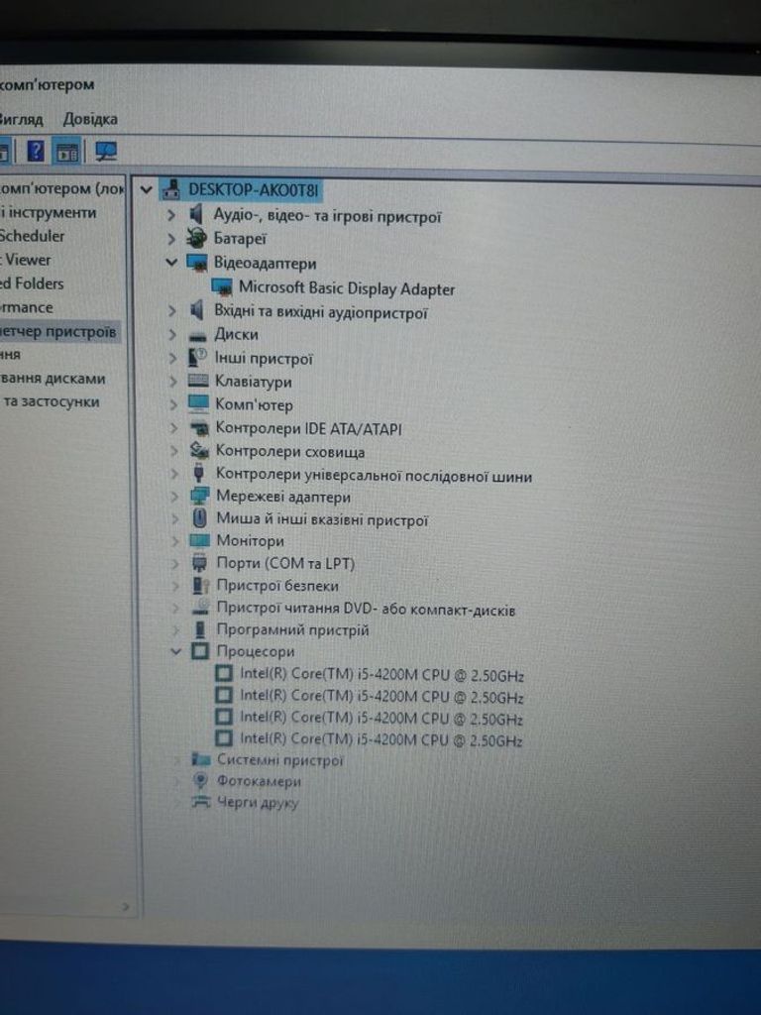Click the Порти (COM та LPT) icon
The image size is (761, 1015).
200,563
